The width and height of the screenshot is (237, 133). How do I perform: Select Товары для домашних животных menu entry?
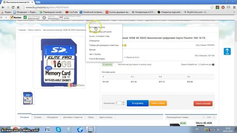click(x=104, y=45)
